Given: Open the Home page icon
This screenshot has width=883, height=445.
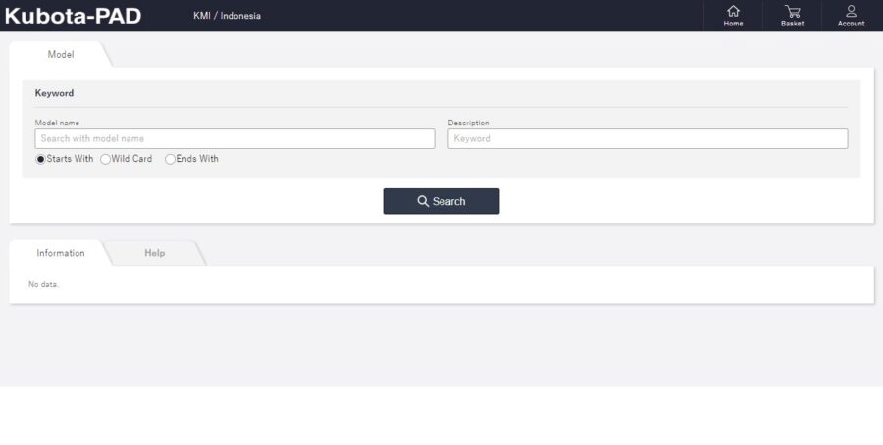Looking at the screenshot, I should pyautogui.click(x=733, y=11).
